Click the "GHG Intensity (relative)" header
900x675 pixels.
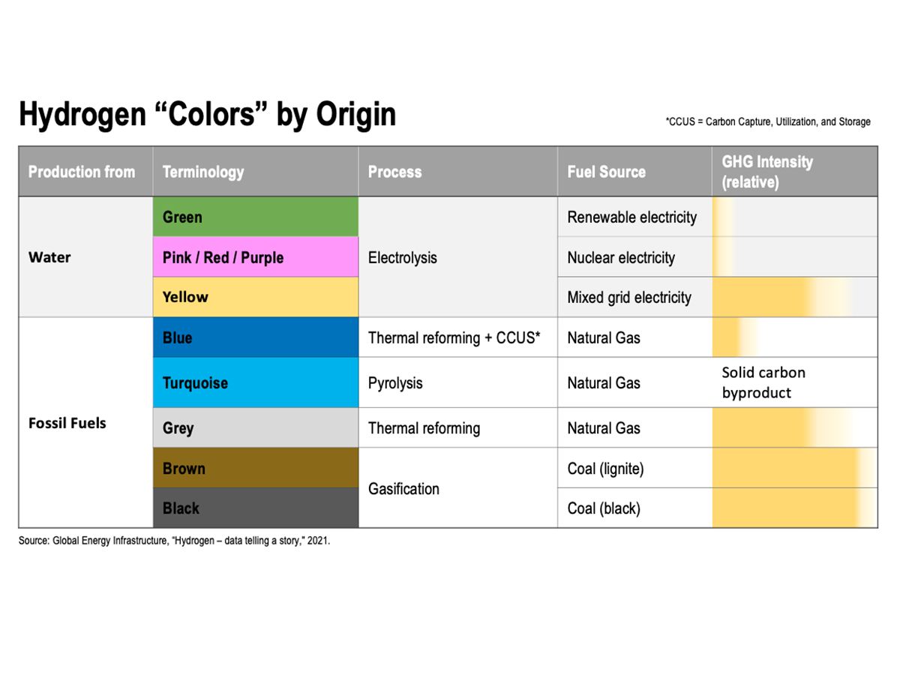[x=767, y=172]
